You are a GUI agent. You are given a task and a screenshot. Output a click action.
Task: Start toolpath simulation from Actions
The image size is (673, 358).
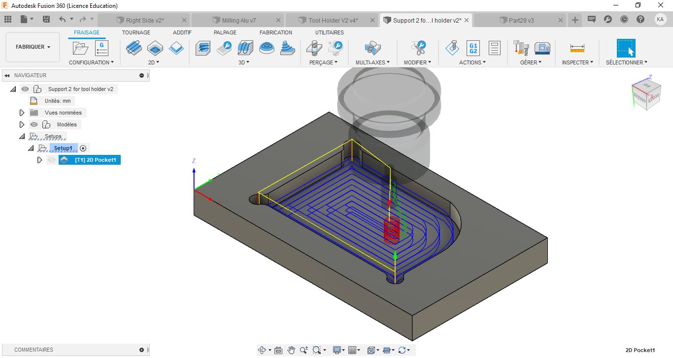(x=452, y=48)
